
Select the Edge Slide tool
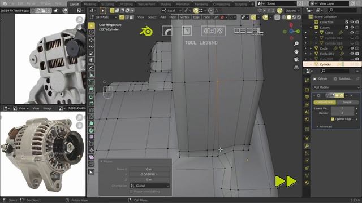pos(92,144)
